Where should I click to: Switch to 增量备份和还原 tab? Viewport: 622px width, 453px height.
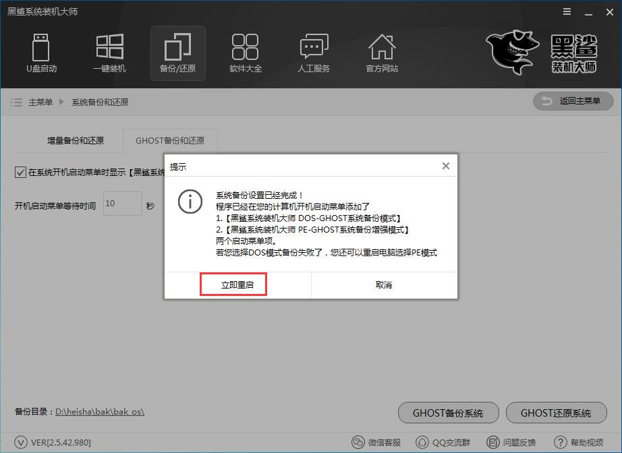[x=76, y=140]
